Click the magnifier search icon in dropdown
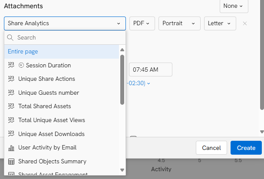The width and height of the screenshot is (264, 179). coord(10,37)
